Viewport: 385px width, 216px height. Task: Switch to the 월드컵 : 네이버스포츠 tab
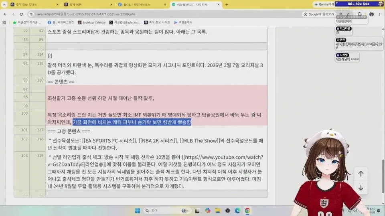[142, 4]
